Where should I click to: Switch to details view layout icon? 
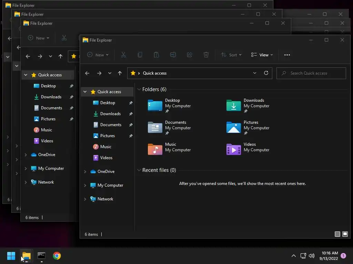[337, 234]
